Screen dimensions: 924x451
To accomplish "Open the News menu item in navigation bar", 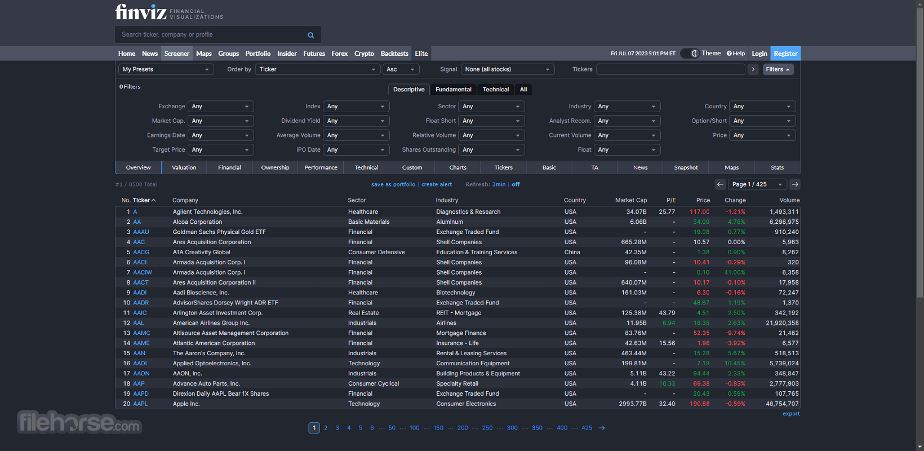I will click(x=150, y=54).
